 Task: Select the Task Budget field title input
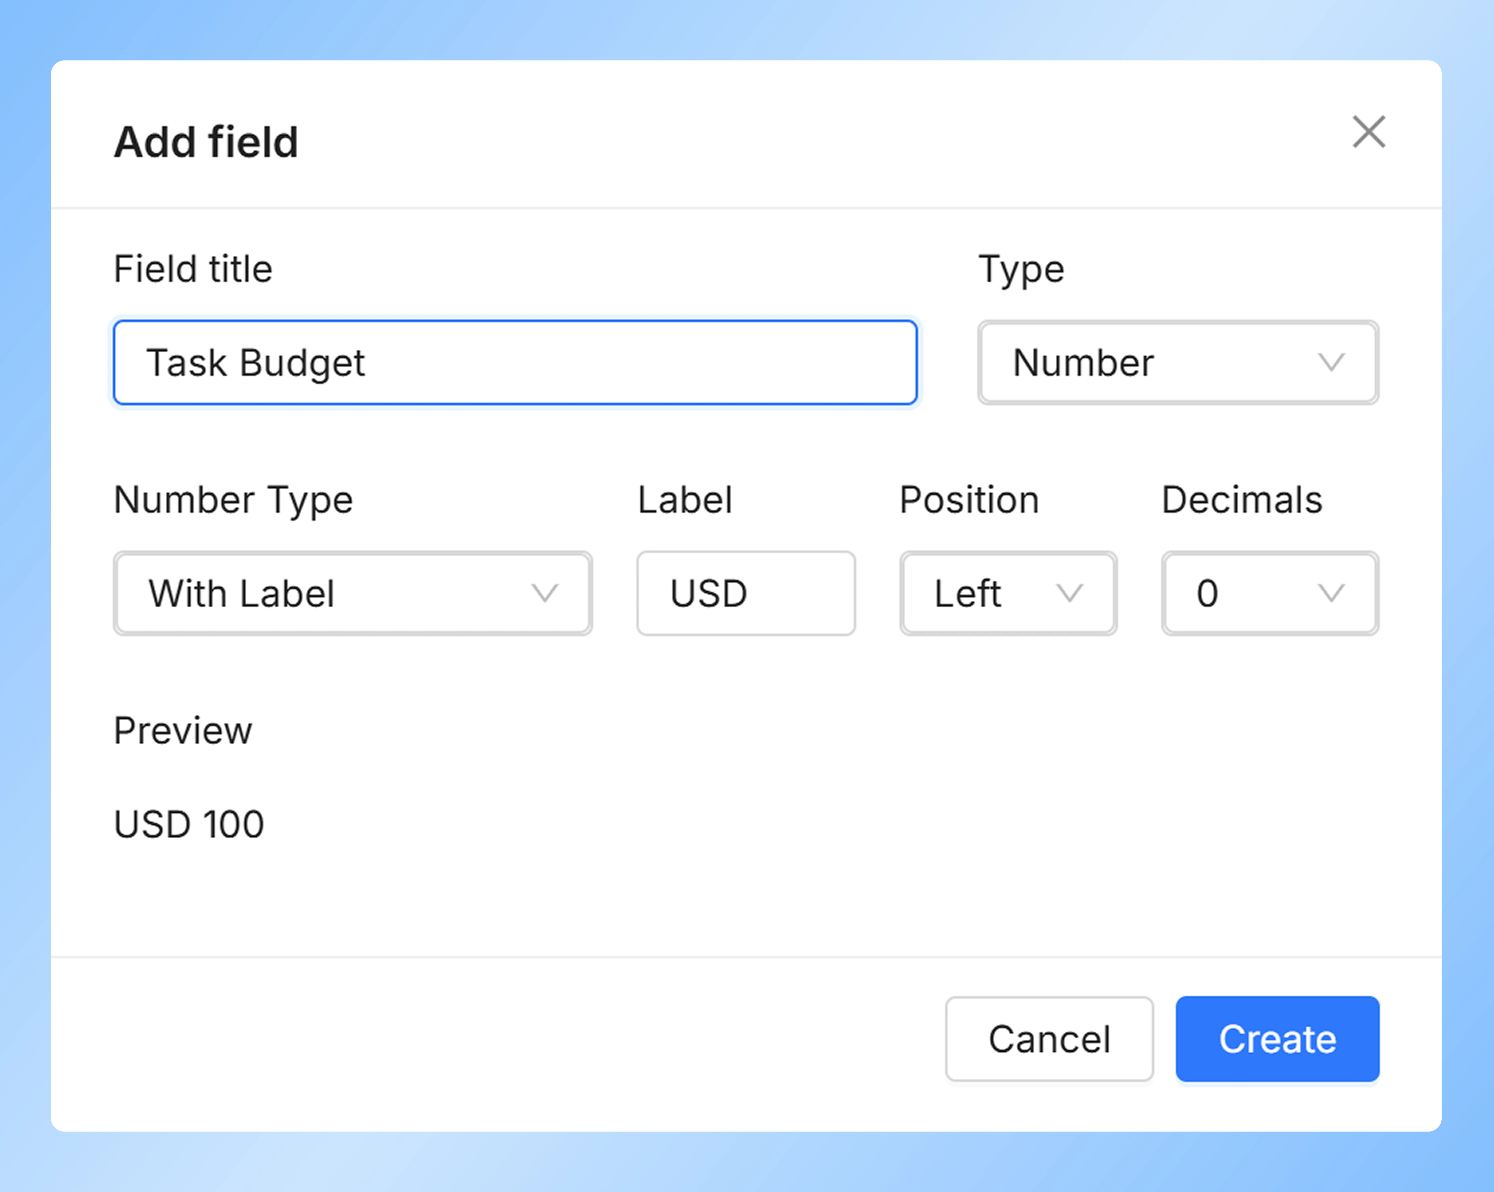point(515,362)
